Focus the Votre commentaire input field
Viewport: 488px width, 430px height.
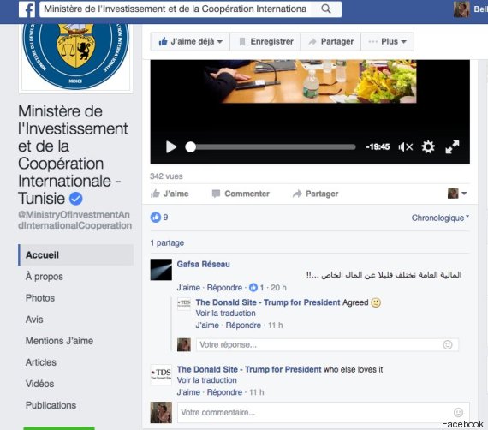[324, 412]
